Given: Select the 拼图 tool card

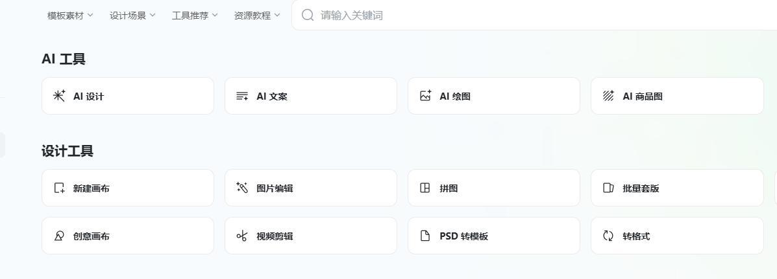Looking at the screenshot, I should tap(493, 188).
